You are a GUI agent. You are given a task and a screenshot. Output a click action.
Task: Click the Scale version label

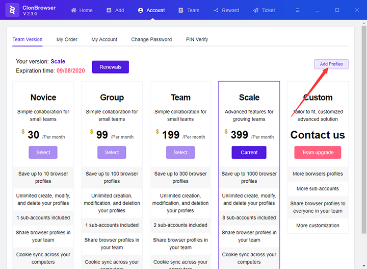58,61
